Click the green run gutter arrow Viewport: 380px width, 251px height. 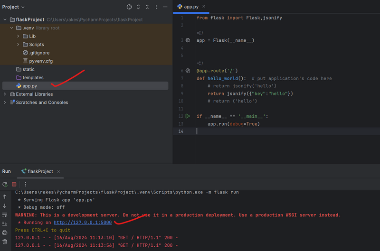click(x=188, y=116)
